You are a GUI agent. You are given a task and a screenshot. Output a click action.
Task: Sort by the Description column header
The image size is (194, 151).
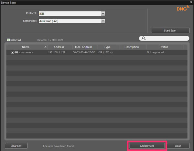click(133, 47)
